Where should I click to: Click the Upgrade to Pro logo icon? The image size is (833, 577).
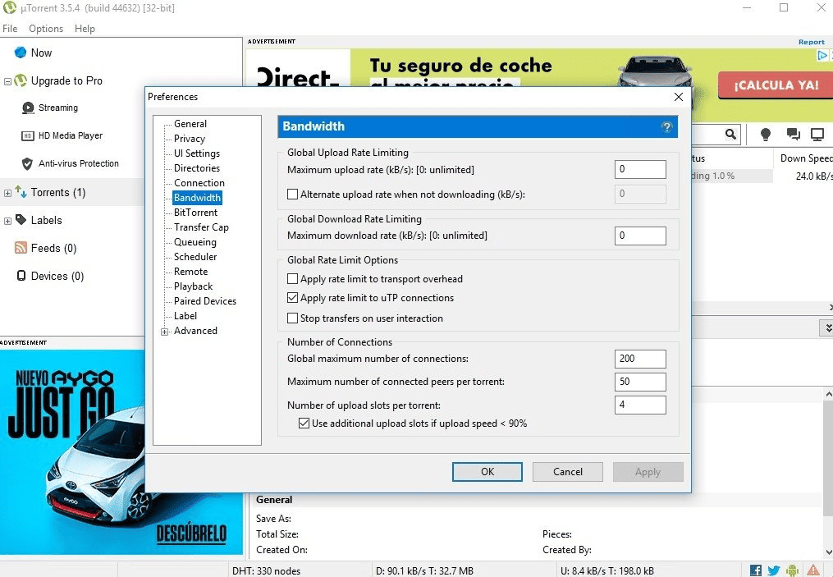click(21, 80)
